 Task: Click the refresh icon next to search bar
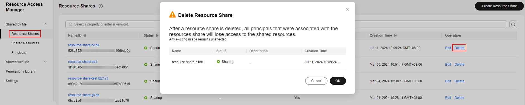pyautogui.click(x=513, y=24)
